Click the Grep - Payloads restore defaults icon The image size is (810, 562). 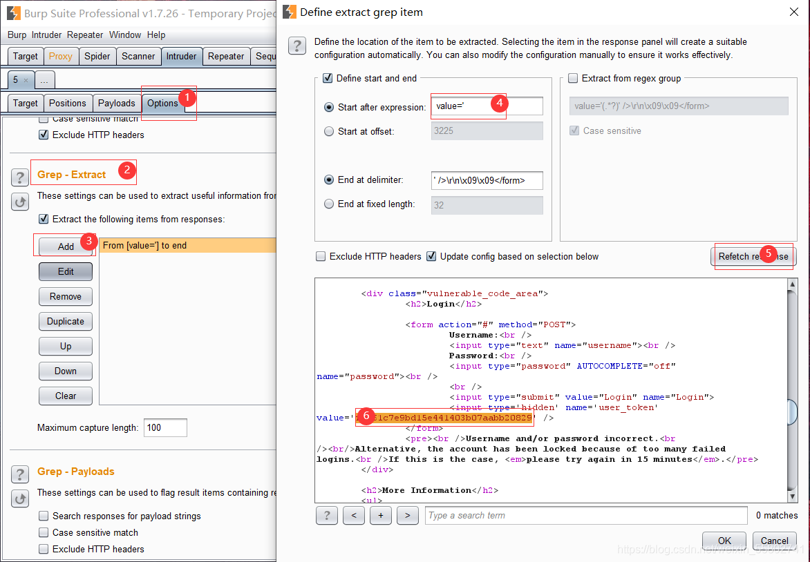pyautogui.click(x=20, y=498)
